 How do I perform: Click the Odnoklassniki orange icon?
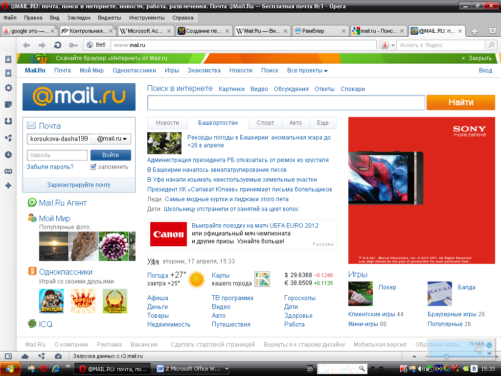click(32, 271)
